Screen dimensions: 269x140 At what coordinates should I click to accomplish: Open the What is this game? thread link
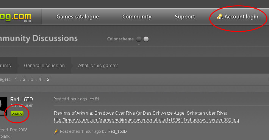tap(97, 66)
